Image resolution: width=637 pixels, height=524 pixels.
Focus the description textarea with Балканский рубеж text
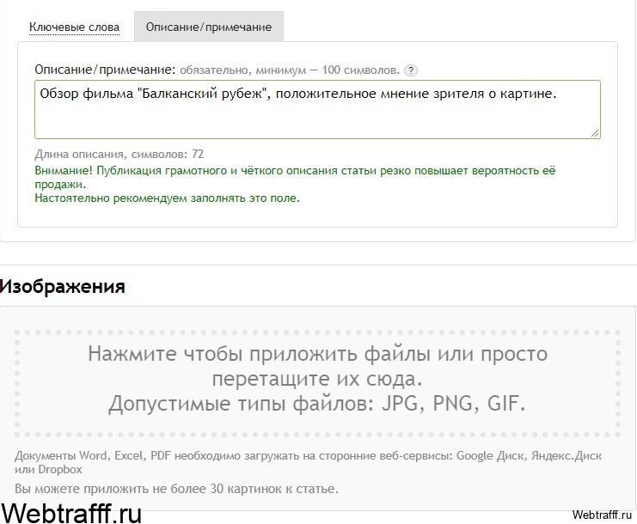317,110
